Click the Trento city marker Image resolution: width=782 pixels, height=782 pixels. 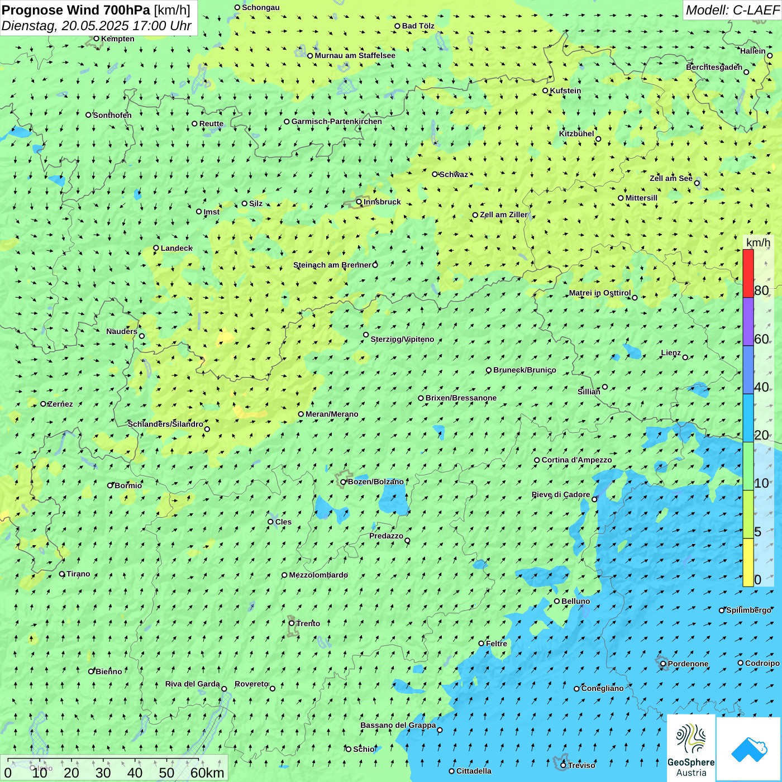[x=292, y=623]
